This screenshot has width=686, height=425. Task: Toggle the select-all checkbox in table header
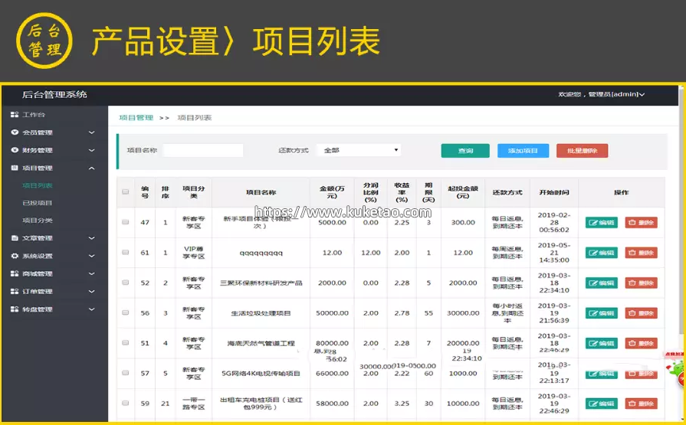click(126, 192)
